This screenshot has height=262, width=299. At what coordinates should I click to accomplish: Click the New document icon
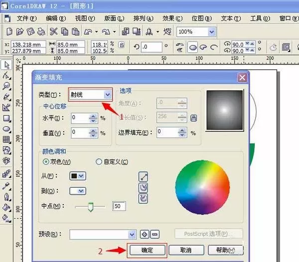point(9,31)
